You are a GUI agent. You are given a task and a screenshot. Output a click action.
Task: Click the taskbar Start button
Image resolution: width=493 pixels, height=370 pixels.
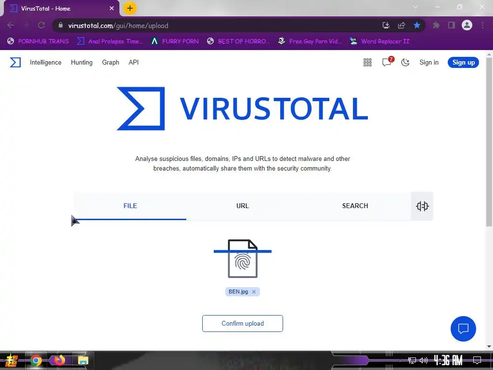[12, 360]
